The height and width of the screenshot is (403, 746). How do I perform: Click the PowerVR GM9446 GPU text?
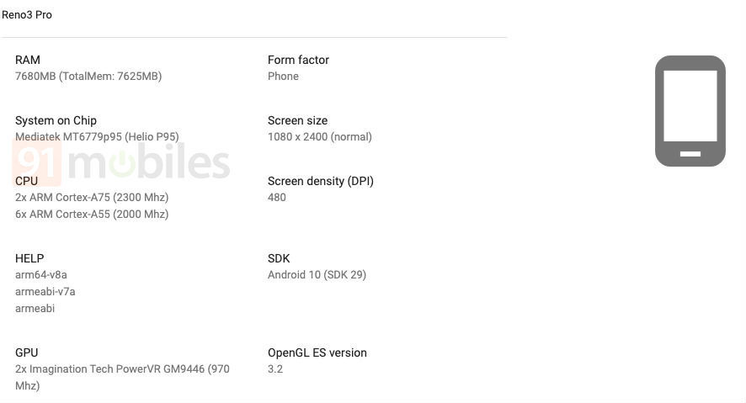pos(122,377)
